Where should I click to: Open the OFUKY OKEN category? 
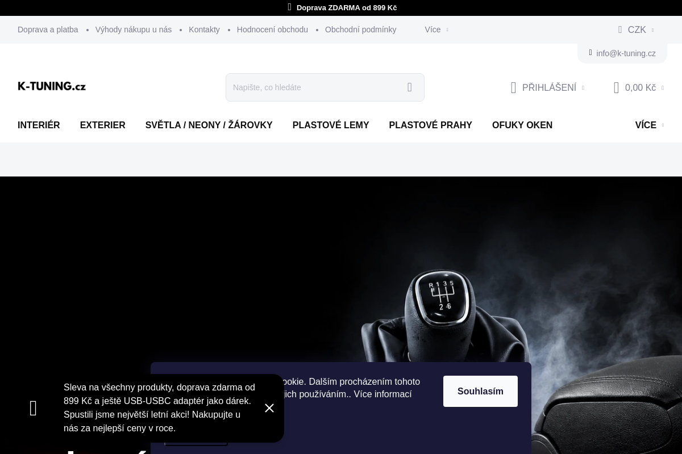pyautogui.click(x=522, y=125)
